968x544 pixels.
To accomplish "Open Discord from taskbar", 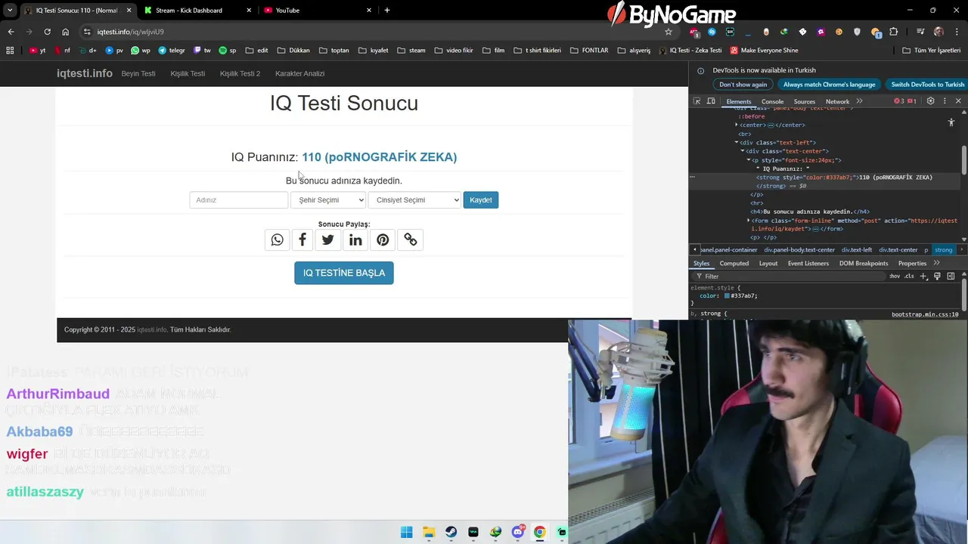I will (518, 532).
